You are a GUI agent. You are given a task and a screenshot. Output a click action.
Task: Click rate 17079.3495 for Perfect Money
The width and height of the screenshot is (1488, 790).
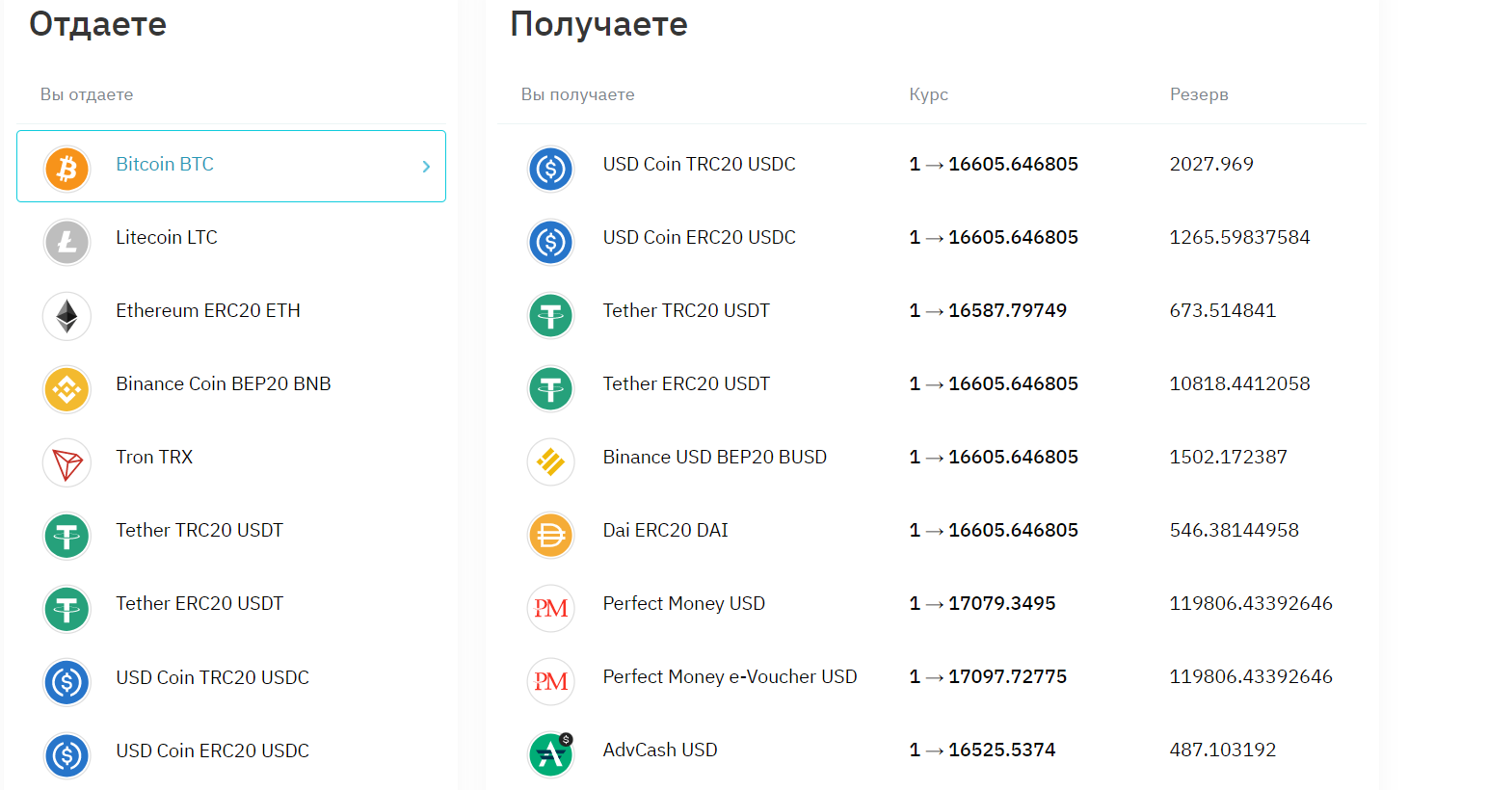pos(982,603)
